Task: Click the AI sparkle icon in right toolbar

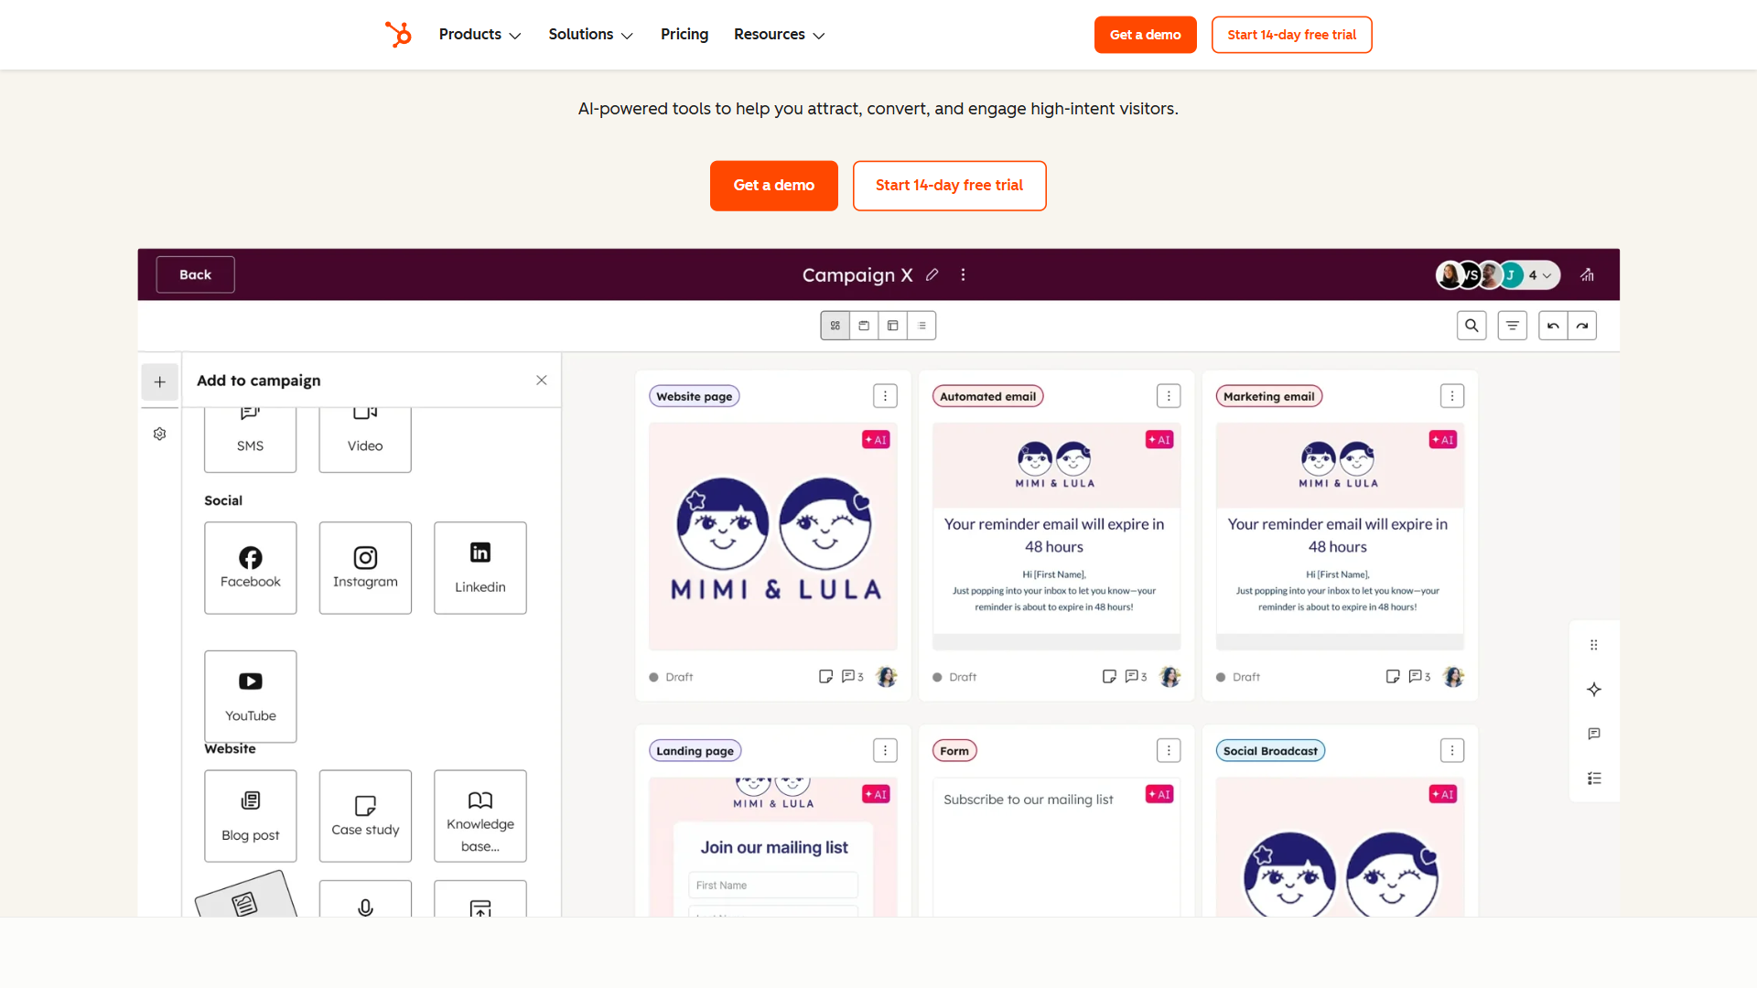Action: coord(1594,690)
